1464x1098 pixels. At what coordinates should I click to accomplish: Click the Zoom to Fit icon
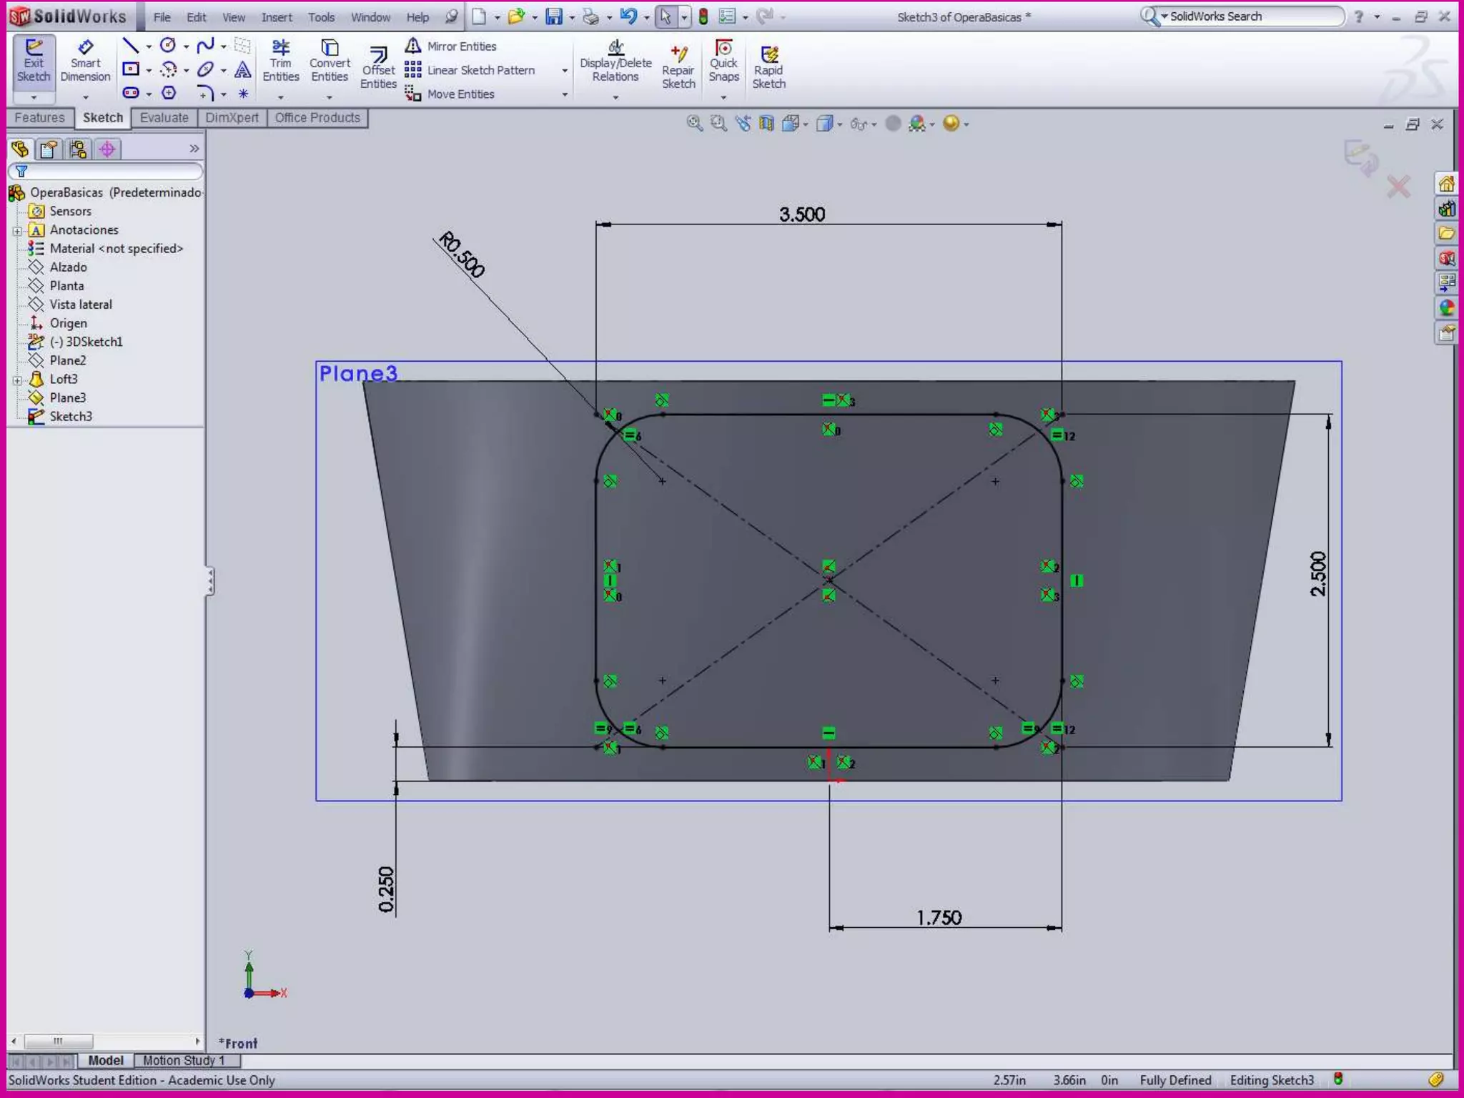point(694,124)
